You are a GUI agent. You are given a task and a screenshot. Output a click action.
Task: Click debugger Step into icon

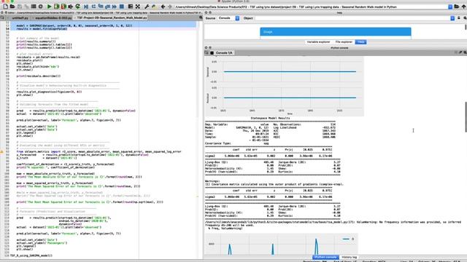101,7
